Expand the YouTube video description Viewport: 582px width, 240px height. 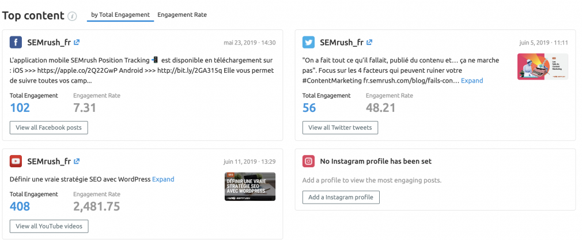pos(163,179)
